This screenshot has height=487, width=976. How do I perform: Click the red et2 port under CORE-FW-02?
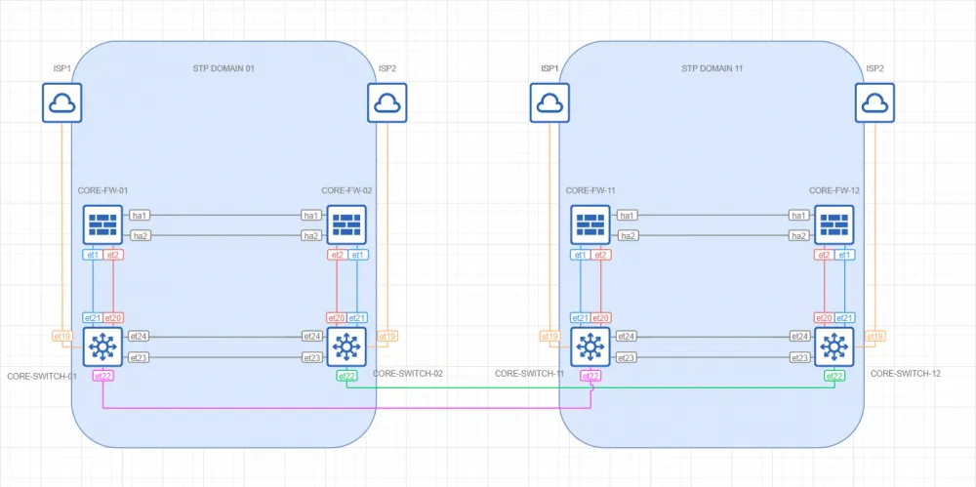pos(337,255)
